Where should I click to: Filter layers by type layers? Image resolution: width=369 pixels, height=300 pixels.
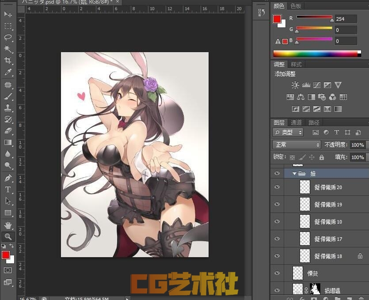pyautogui.click(x=337, y=133)
